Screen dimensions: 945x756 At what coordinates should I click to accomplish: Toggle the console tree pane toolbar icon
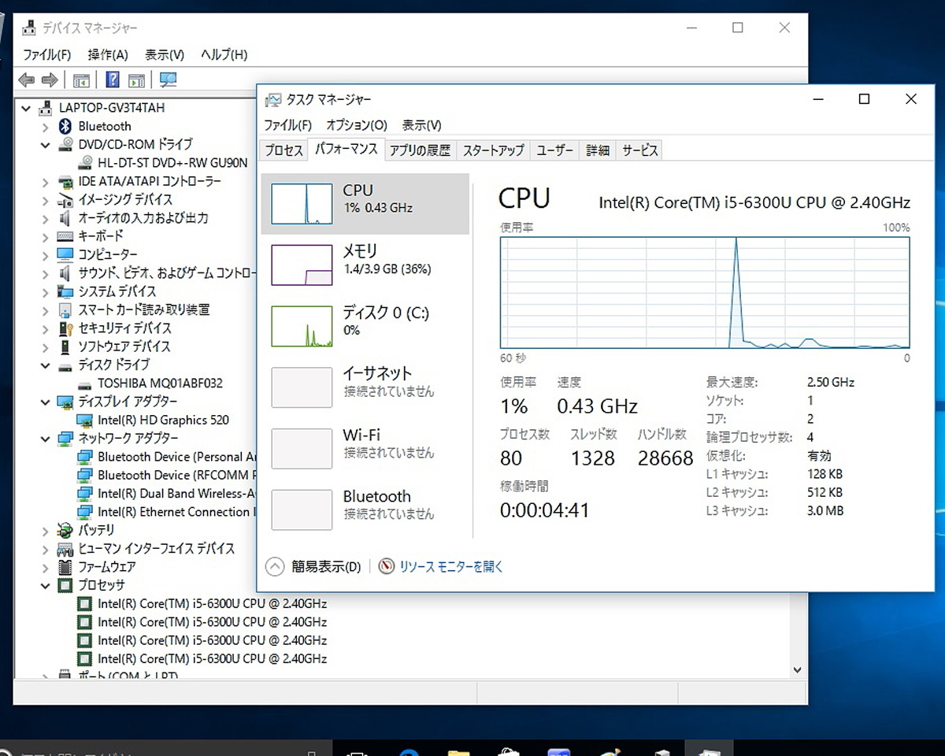tap(80, 80)
